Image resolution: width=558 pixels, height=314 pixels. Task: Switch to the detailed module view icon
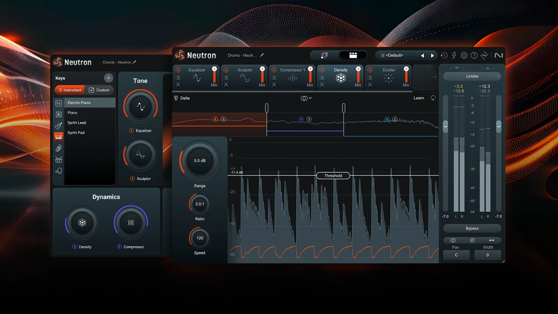tap(353, 55)
